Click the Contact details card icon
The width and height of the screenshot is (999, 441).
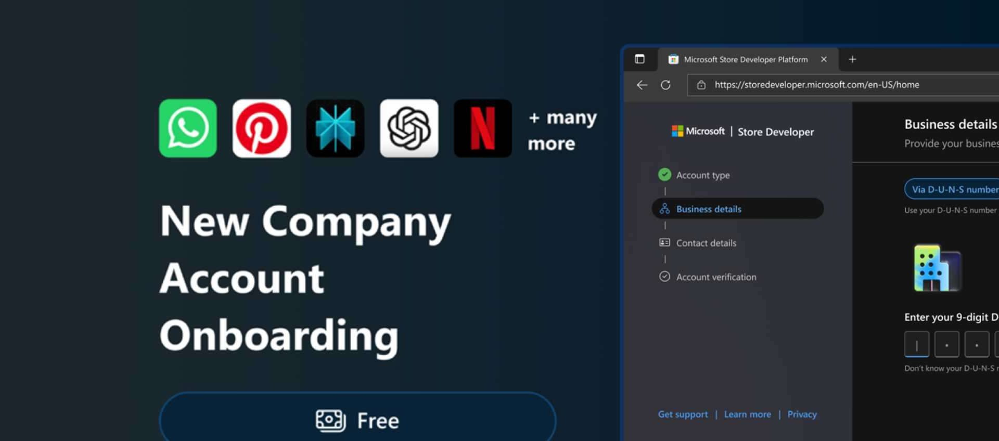click(664, 242)
